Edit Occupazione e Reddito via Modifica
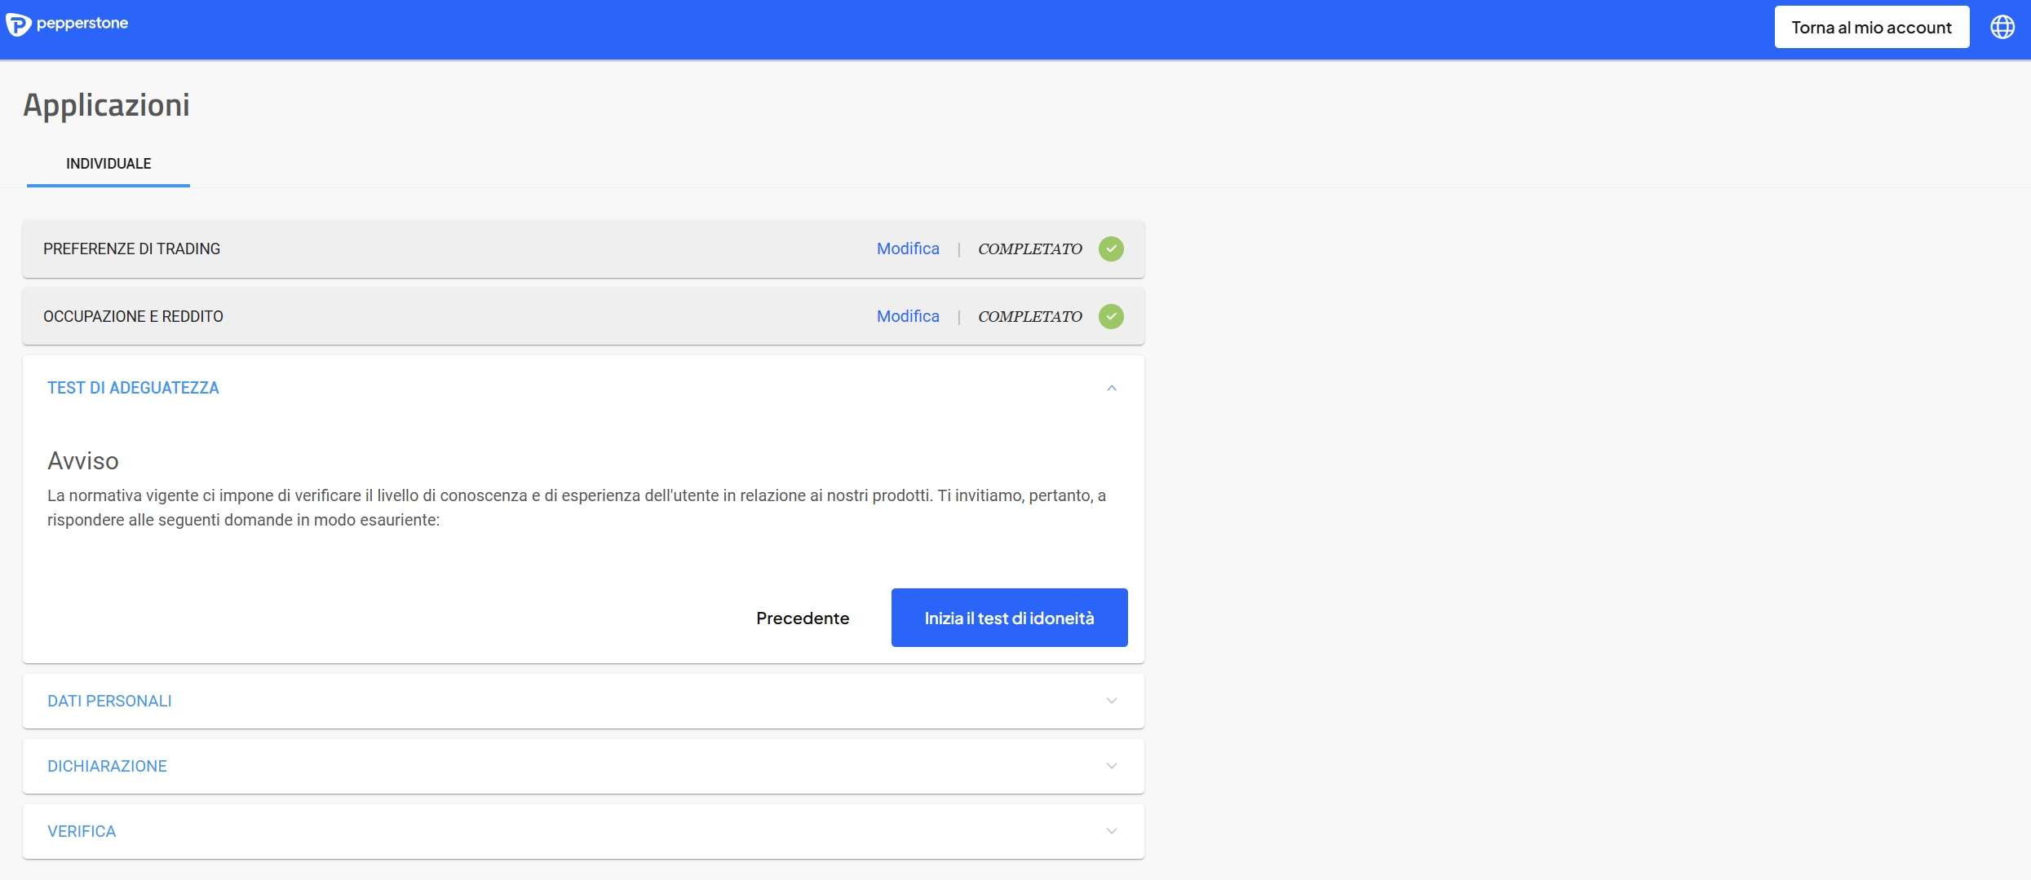 908,316
